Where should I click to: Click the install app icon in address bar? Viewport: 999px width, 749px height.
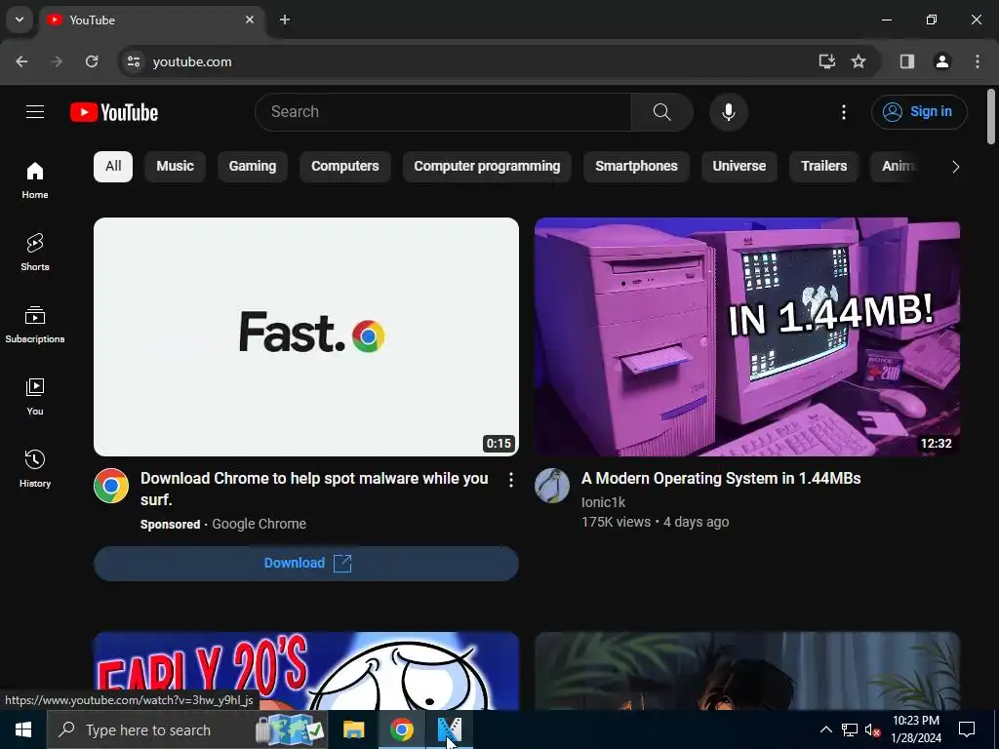(x=827, y=61)
